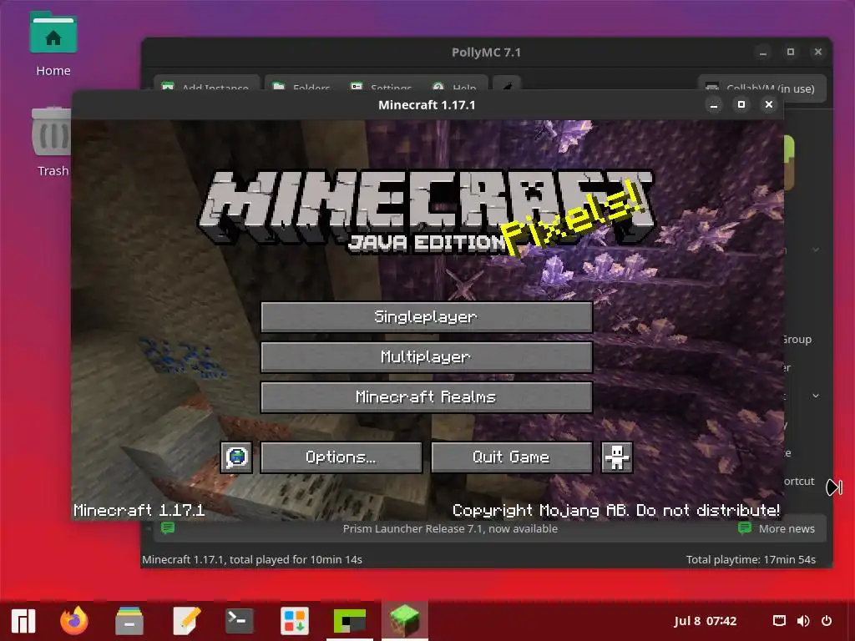The width and height of the screenshot is (855, 641).
Task: Click Prism Launcher Release 7.1 news headline
Action: [450, 528]
